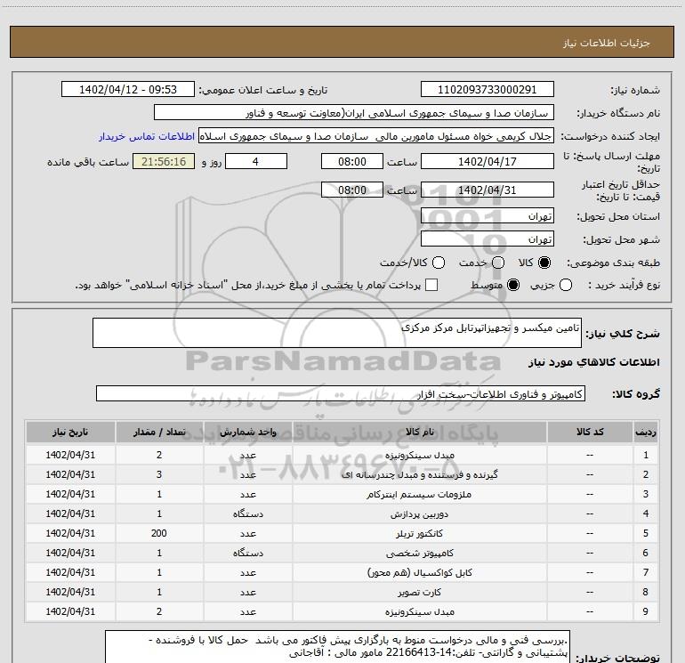Image resolution: width=685 pixels, height=663 pixels.
Task: Choose متوسط purchase process option
Action: click(513, 285)
